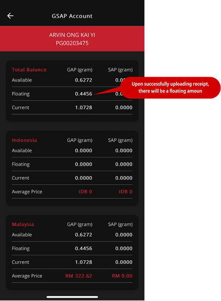221x301 pixels.
Task: Tap the back arrow icon
Action: pyautogui.click(x=10, y=16)
